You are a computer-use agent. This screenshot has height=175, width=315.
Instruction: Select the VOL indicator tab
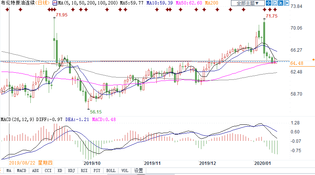(x=124, y=171)
